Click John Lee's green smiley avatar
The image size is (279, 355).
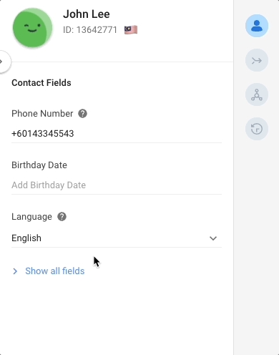(x=32, y=28)
